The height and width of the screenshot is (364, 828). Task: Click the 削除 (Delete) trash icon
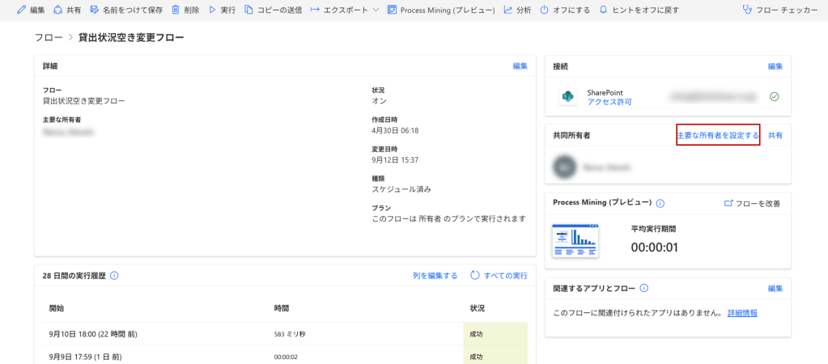pos(185,10)
